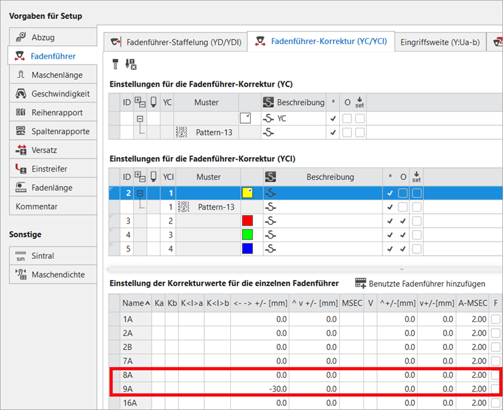Click the red color swatch in the YCI table
Image resolution: width=503 pixels, height=410 pixels.
pos(248,220)
